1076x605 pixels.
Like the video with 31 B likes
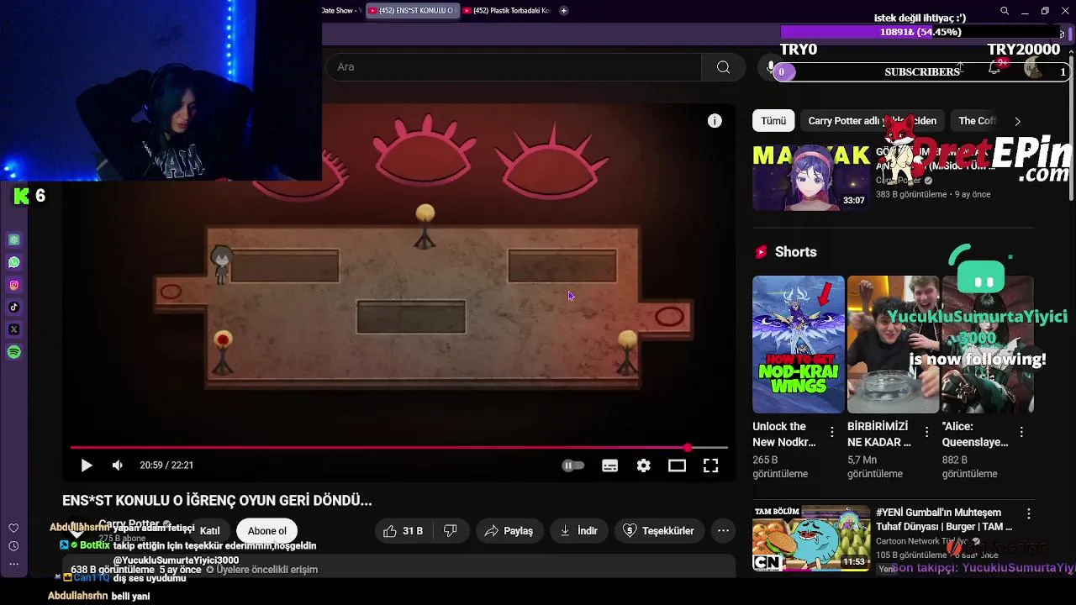[403, 531]
